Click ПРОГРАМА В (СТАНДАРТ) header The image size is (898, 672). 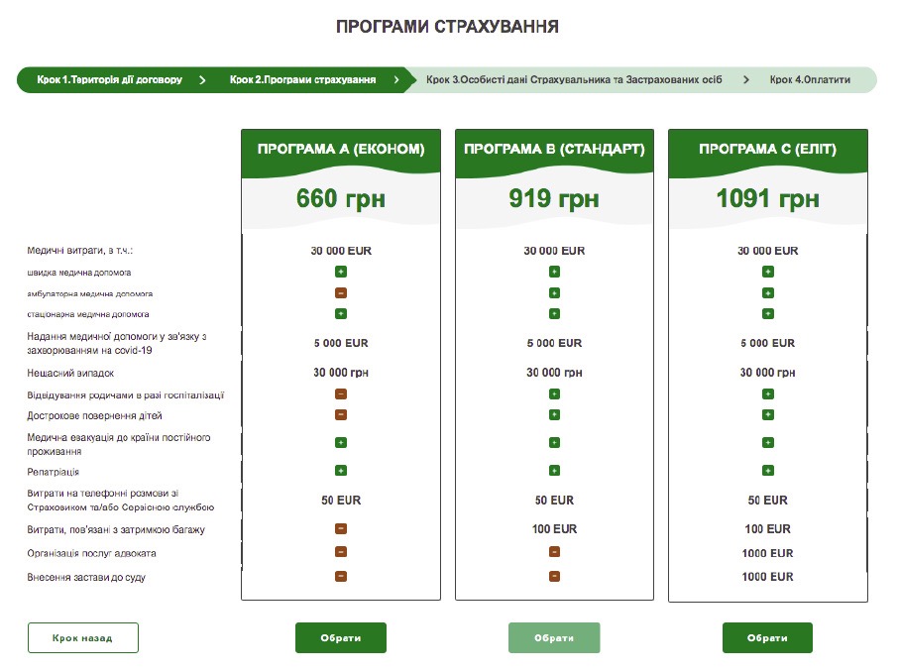[554, 149]
